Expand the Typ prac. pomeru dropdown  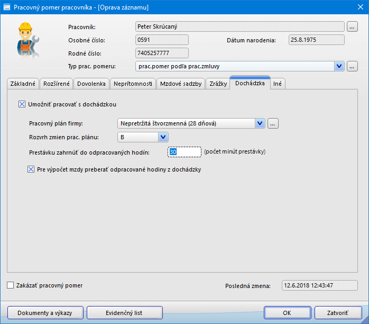point(339,66)
